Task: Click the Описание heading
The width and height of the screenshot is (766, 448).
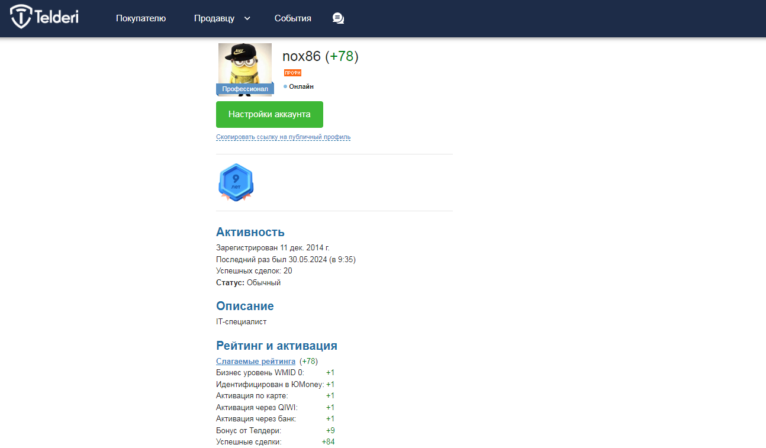Action: (245, 307)
